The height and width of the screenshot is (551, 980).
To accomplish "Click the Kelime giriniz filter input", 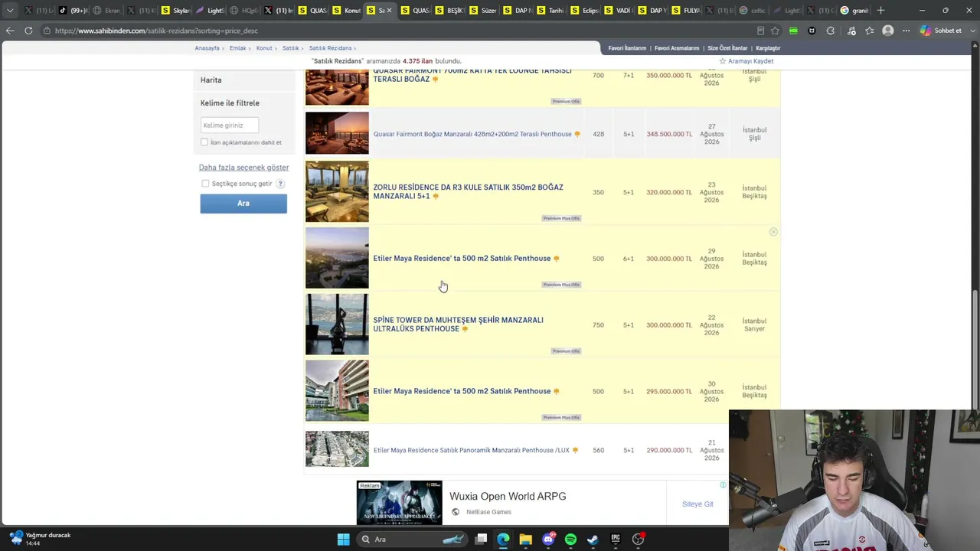I will coord(229,126).
